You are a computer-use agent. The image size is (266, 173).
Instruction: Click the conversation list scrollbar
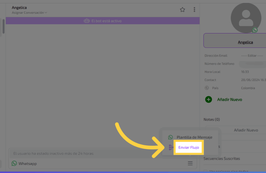point(3,26)
